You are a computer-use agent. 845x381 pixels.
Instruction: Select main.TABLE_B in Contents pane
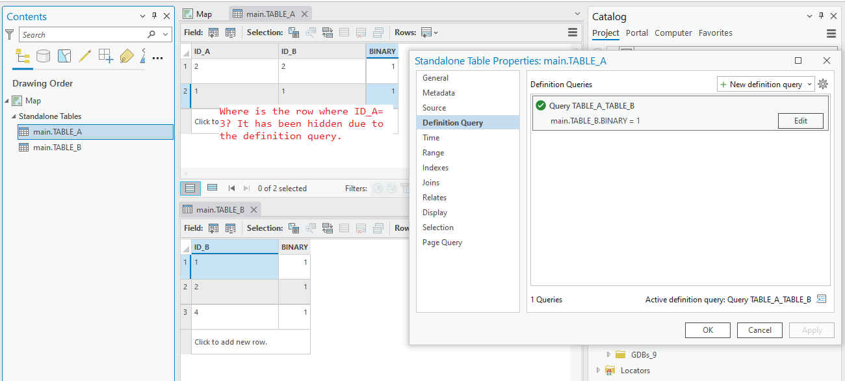click(x=57, y=148)
